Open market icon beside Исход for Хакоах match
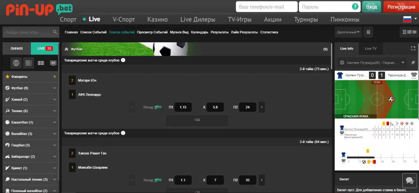This screenshot has height=193, width=419. pos(158,180)
